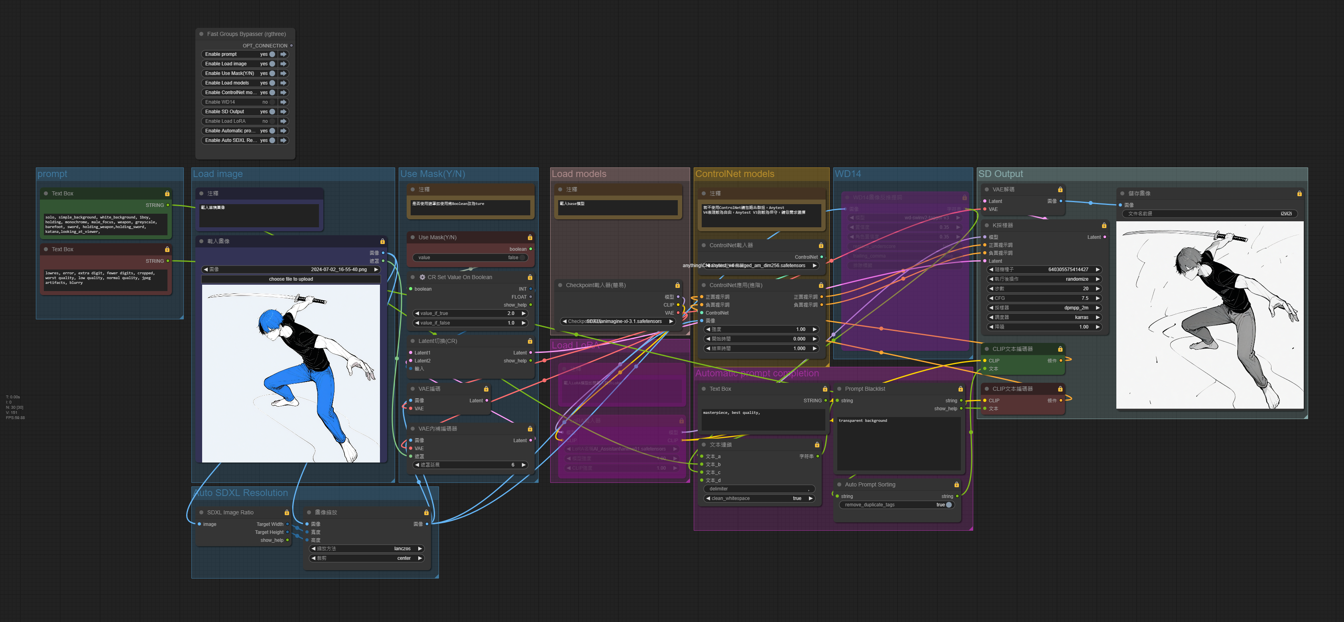Click the choose file to upload button
Viewport: 1344px width, 622px height.
click(291, 279)
